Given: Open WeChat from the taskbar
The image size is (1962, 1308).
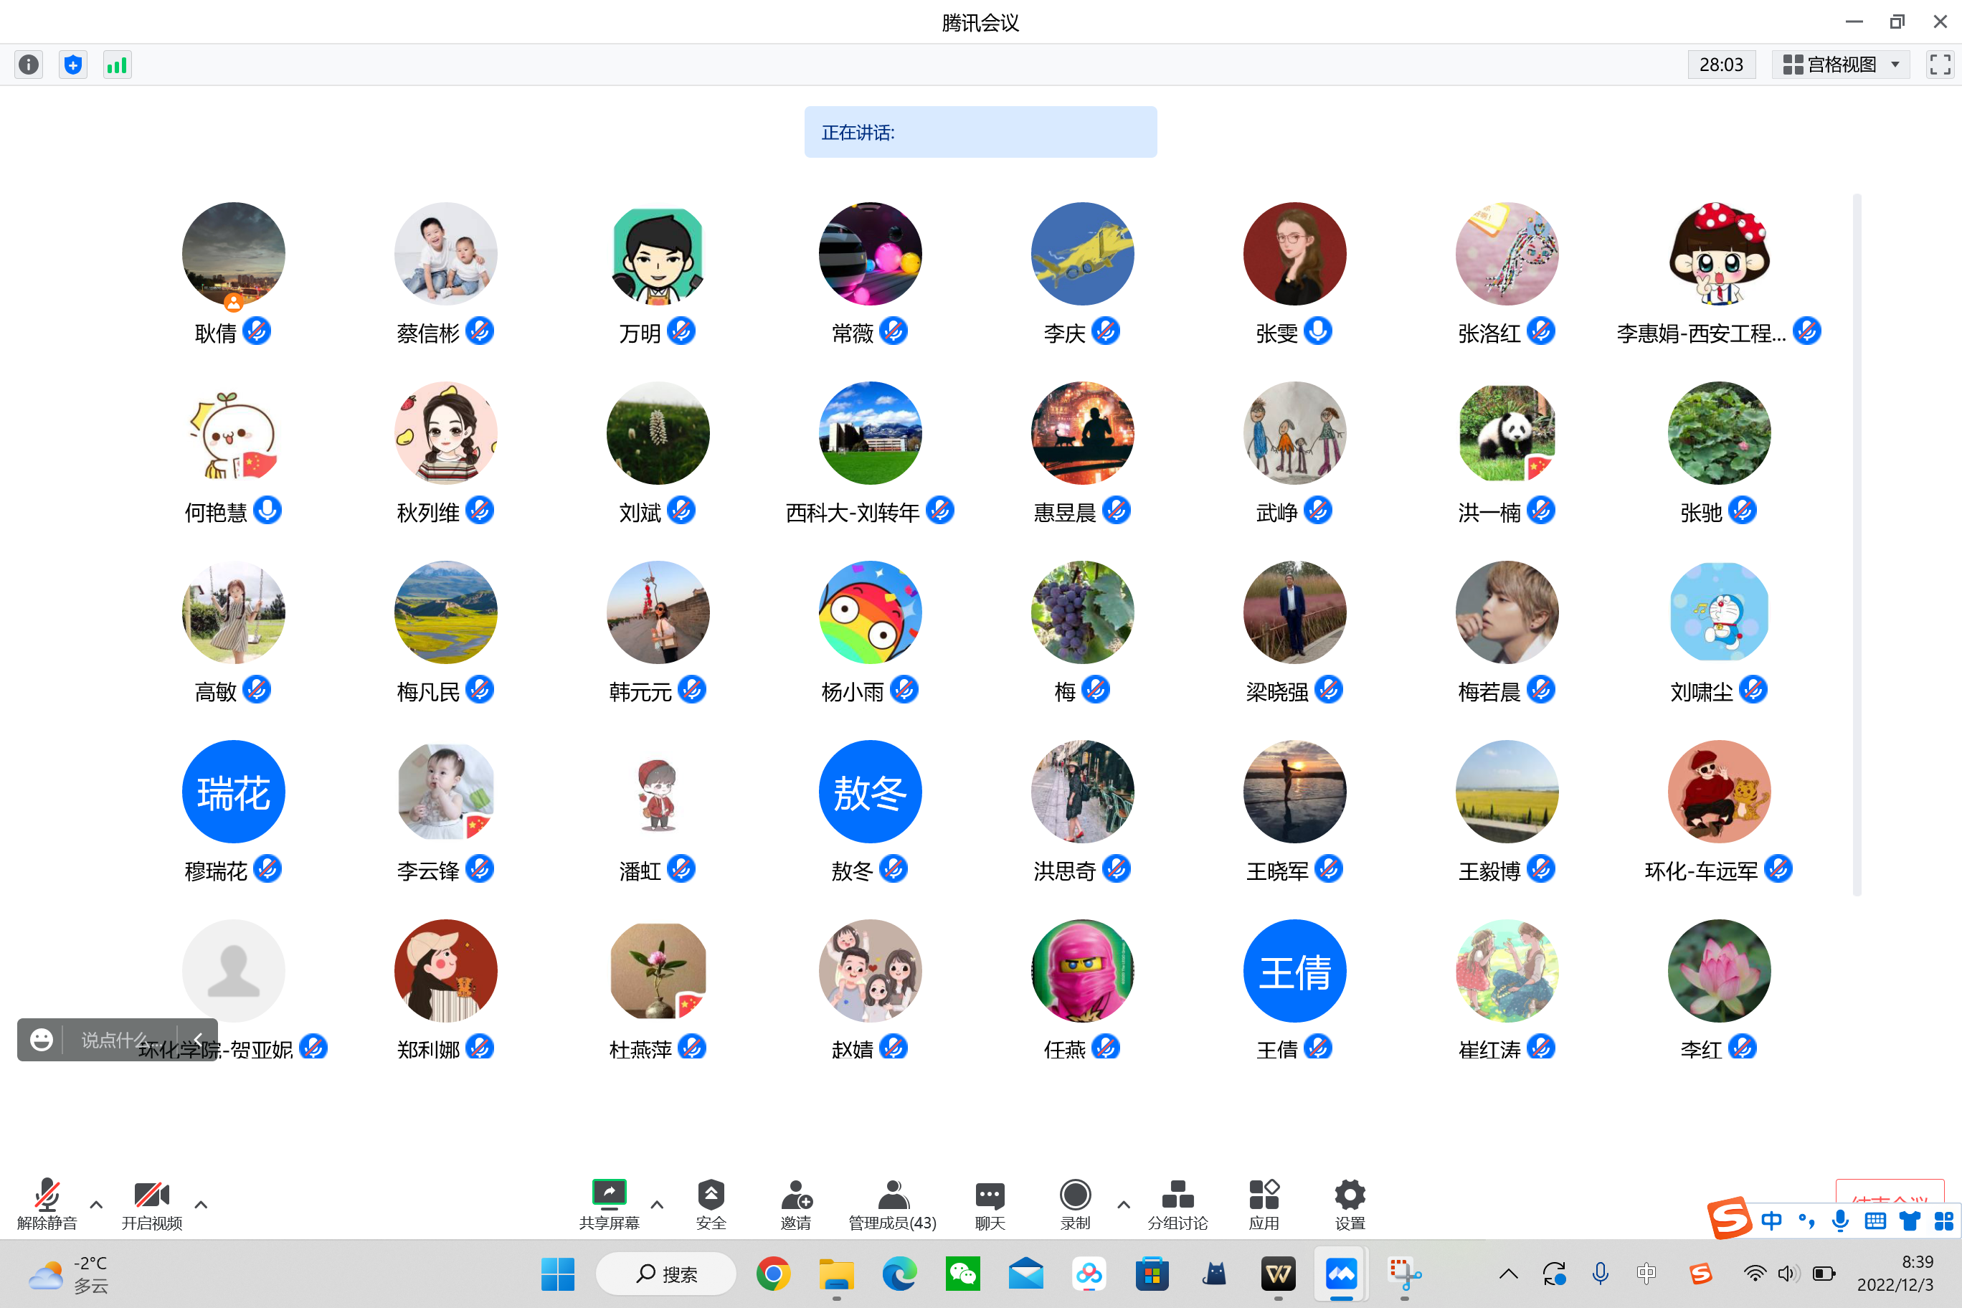Looking at the screenshot, I should pyautogui.click(x=962, y=1274).
